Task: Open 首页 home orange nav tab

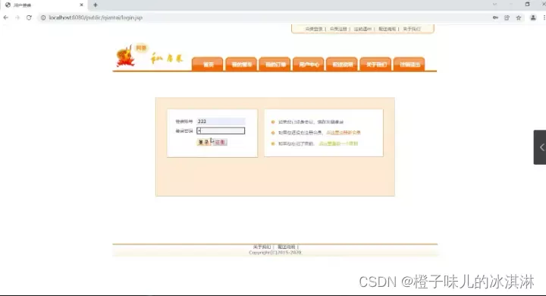Action: click(208, 65)
